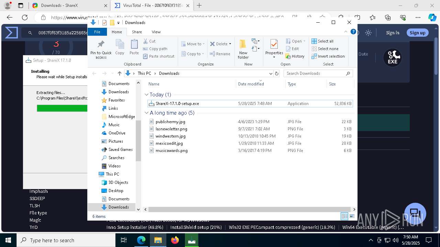Open the ribbon Open dropdown arrow

pos(304,41)
